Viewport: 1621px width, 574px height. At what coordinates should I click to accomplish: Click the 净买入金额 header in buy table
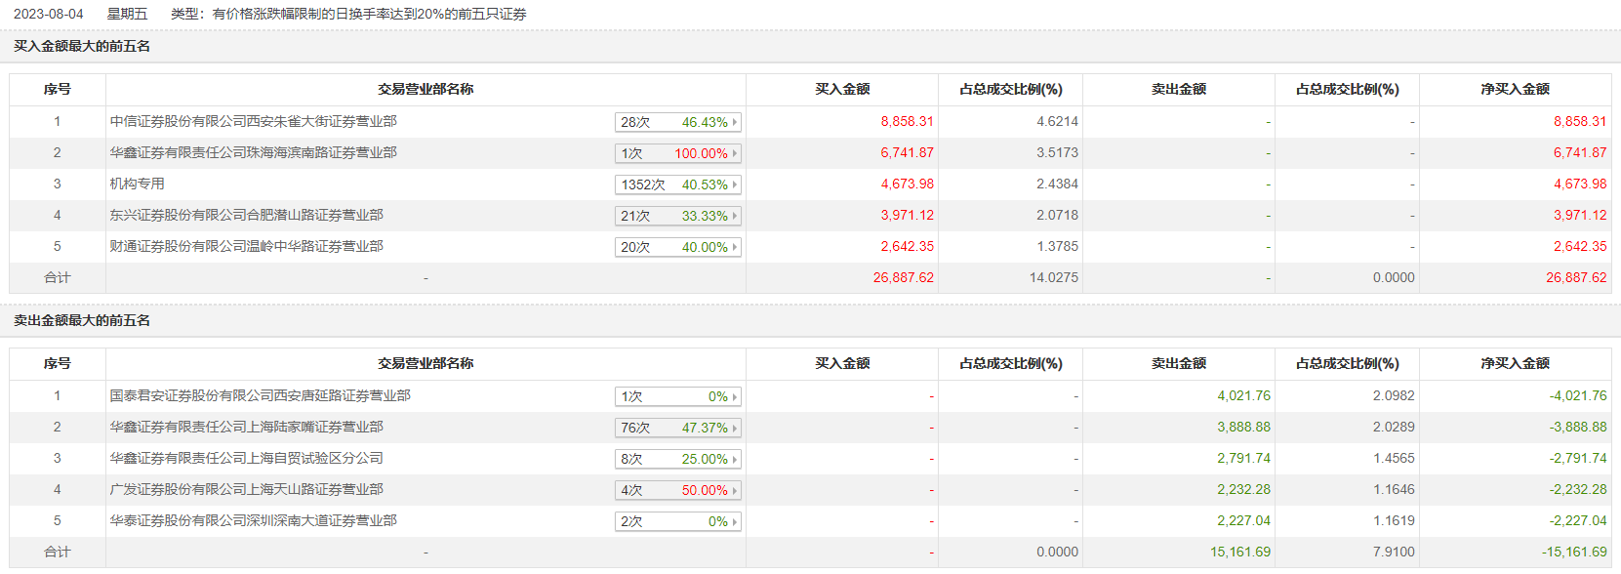click(x=1515, y=90)
